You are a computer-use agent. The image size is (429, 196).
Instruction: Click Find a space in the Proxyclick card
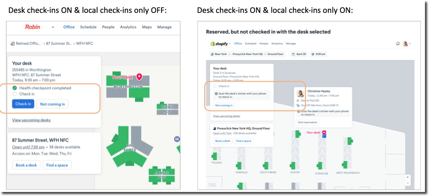point(244,141)
